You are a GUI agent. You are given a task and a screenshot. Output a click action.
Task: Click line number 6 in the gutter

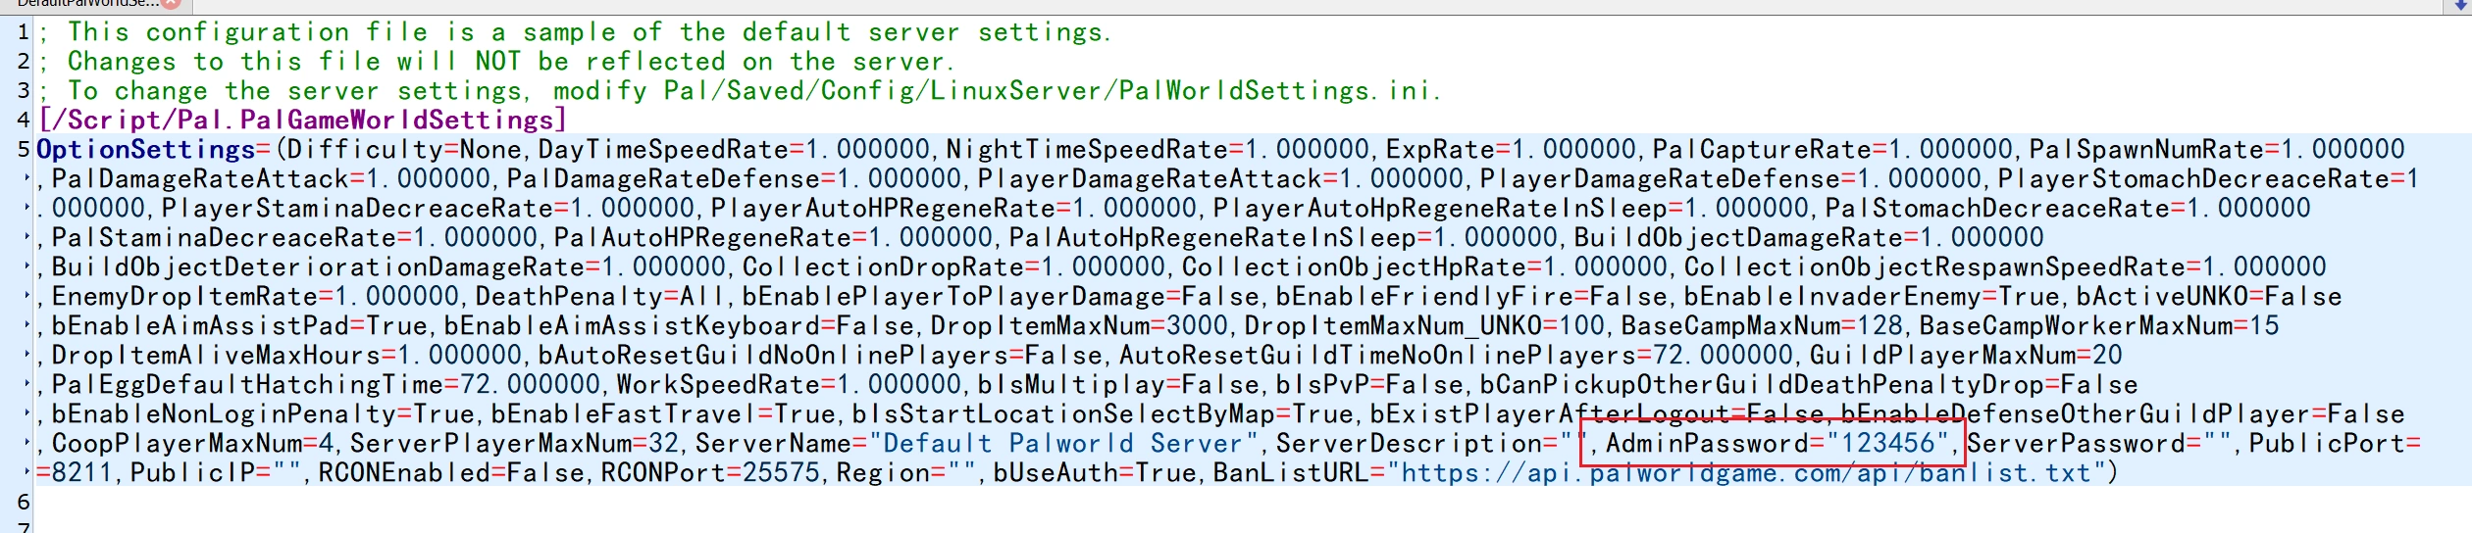pos(23,503)
